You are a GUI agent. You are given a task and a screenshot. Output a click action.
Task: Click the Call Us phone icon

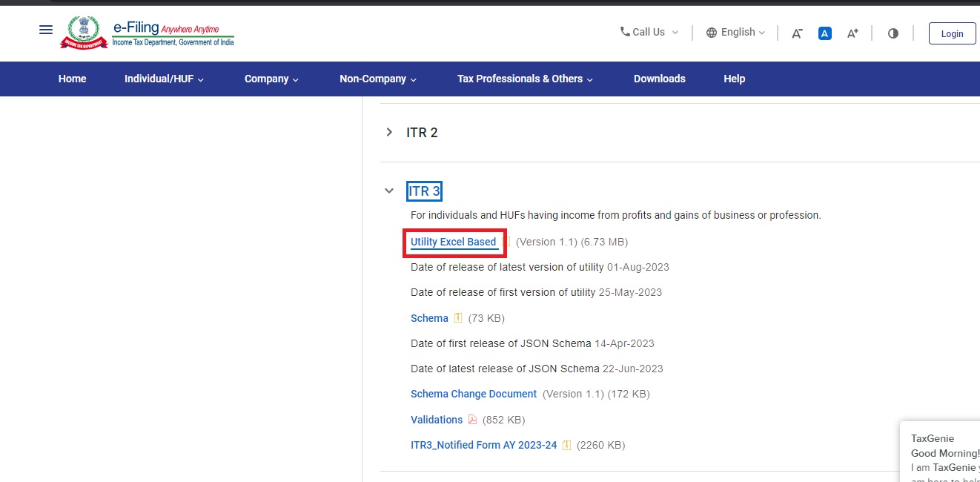[625, 32]
